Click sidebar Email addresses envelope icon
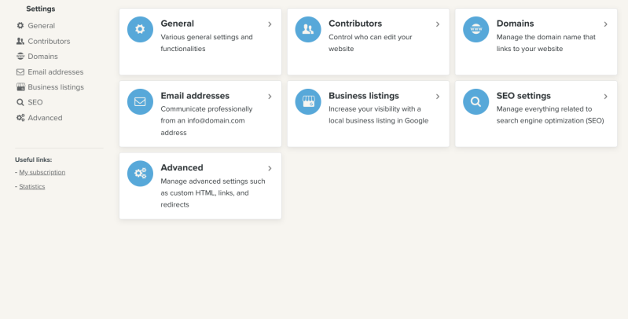The height and width of the screenshot is (319, 628). (x=20, y=71)
